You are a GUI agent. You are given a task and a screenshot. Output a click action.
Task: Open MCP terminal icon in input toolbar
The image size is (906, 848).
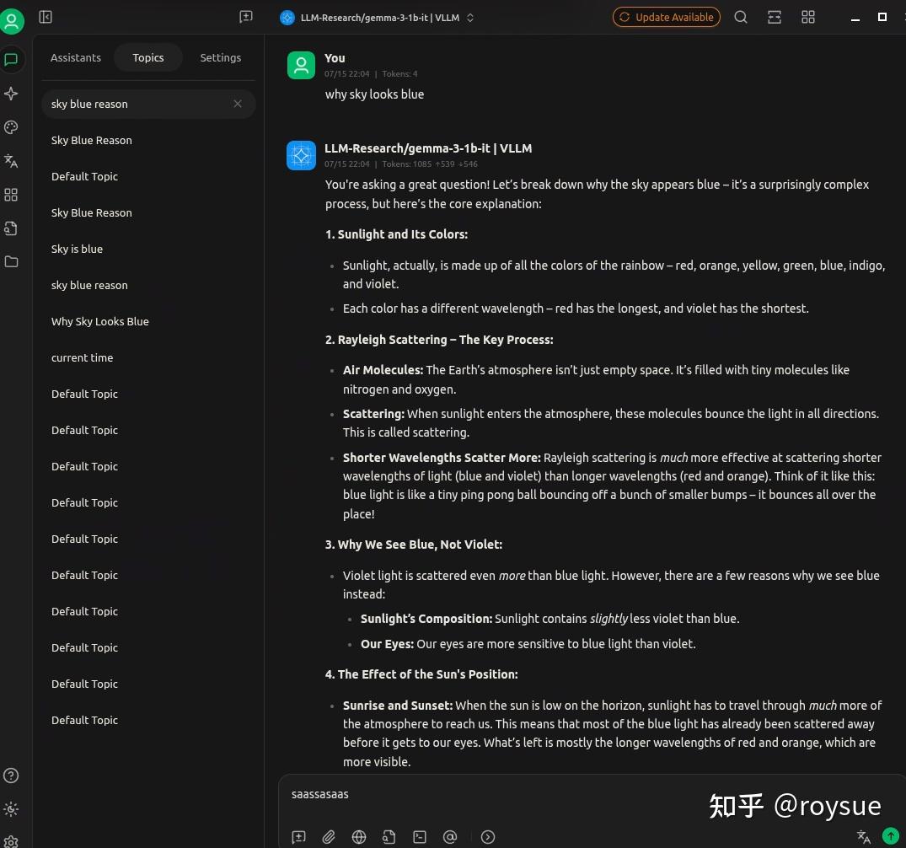(420, 836)
